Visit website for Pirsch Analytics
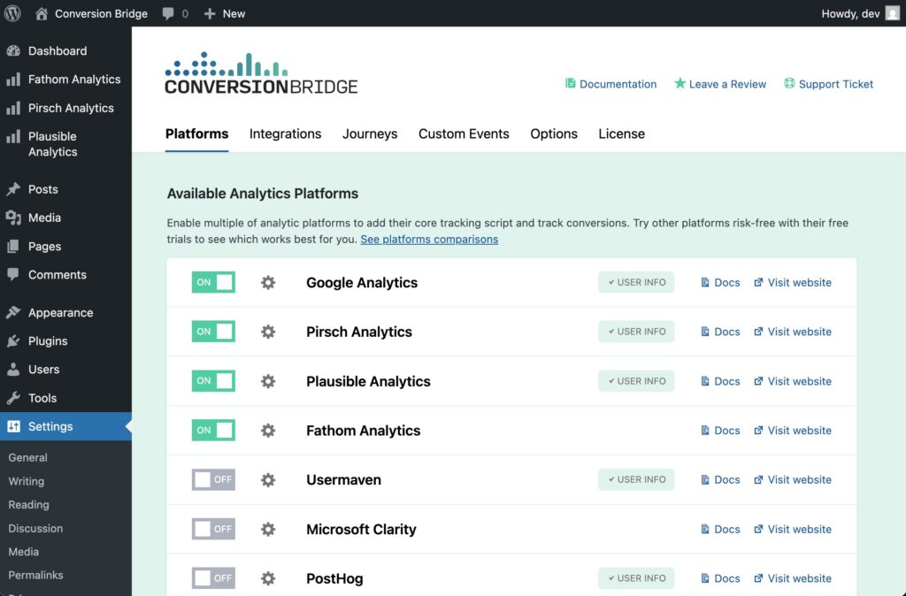 click(793, 332)
